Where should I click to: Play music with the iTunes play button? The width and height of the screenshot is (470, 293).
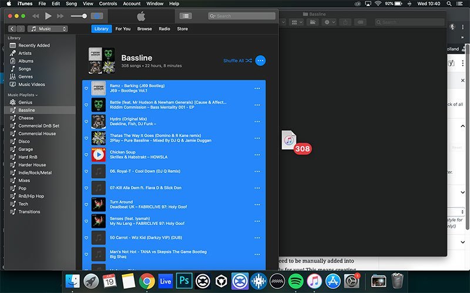48,16
